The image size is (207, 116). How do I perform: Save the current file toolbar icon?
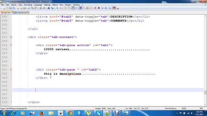coord(10,8)
